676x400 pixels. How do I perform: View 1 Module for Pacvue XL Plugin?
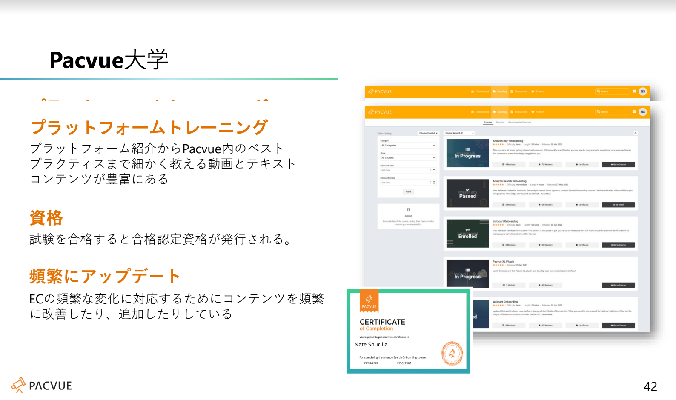click(x=509, y=285)
